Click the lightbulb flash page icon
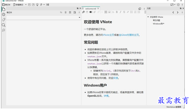The image size is (191, 109). (37, 5)
